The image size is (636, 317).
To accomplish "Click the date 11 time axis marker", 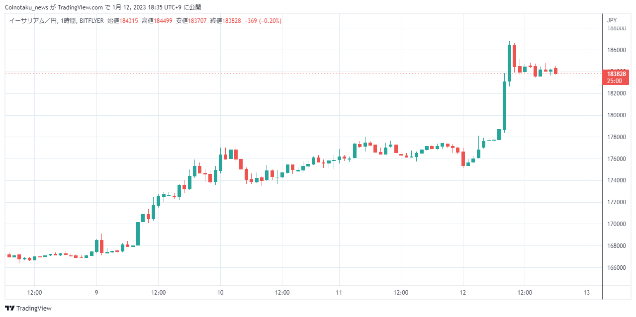I will [339, 292].
